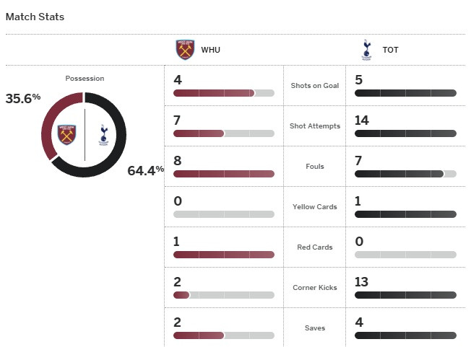Click the 35.6% possession value
This screenshot has height=347, width=471.
click(x=23, y=98)
